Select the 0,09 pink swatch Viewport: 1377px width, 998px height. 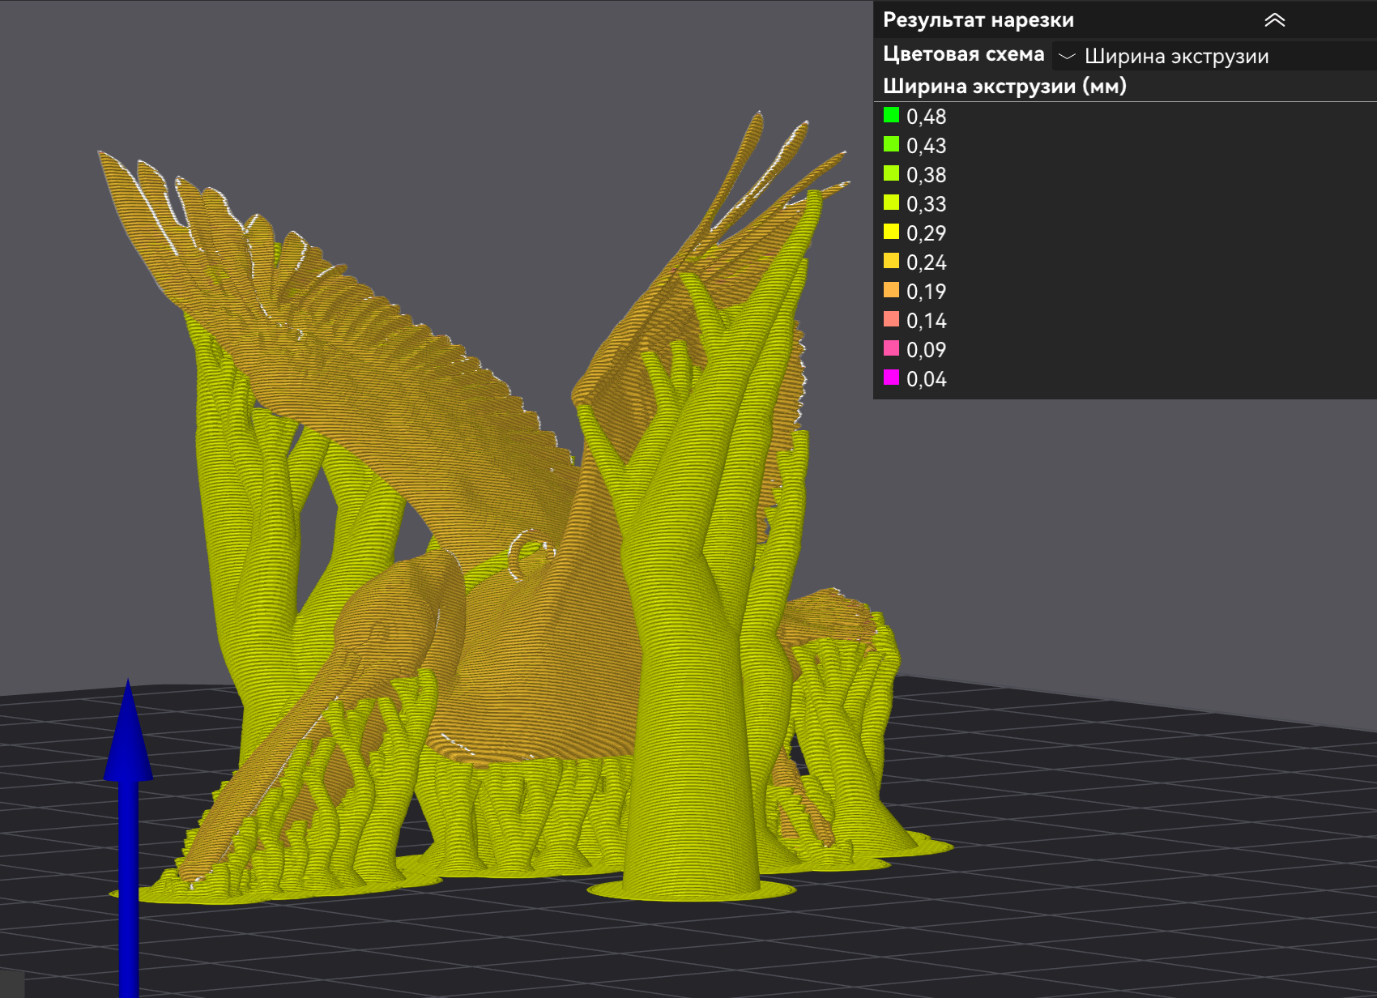click(x=891, y=348)
